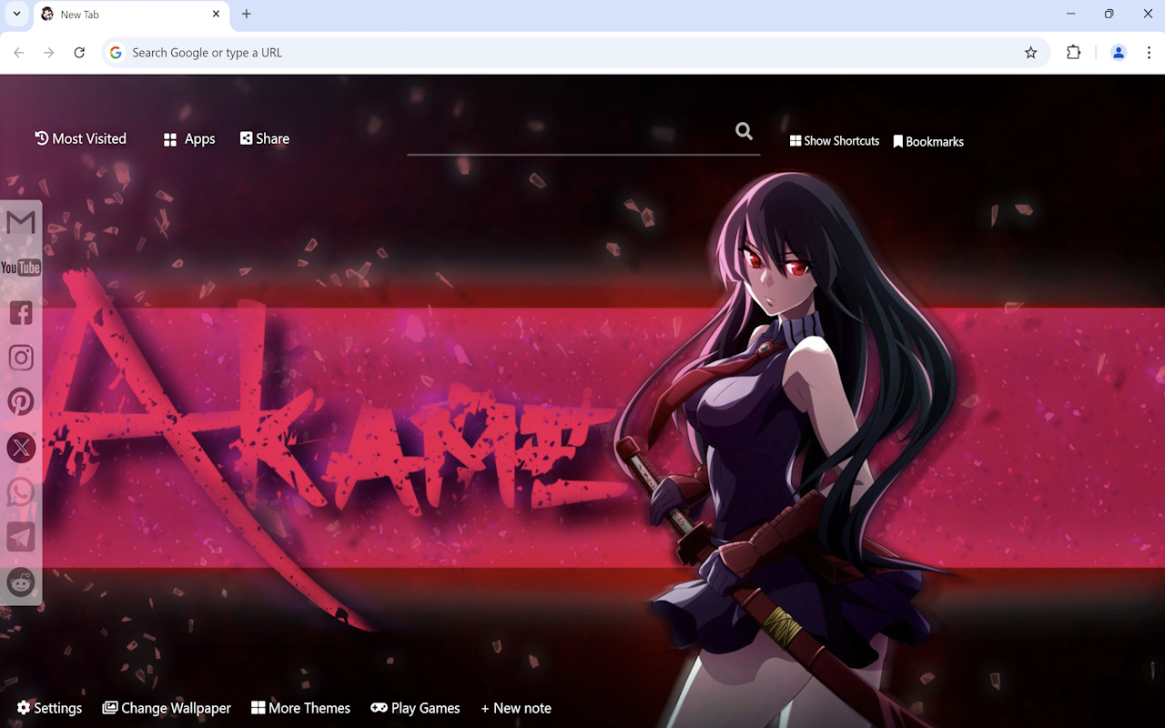The image size is (1165, 728).
Task: Open YouTube from the sidebar
Action: click(20, 268)
